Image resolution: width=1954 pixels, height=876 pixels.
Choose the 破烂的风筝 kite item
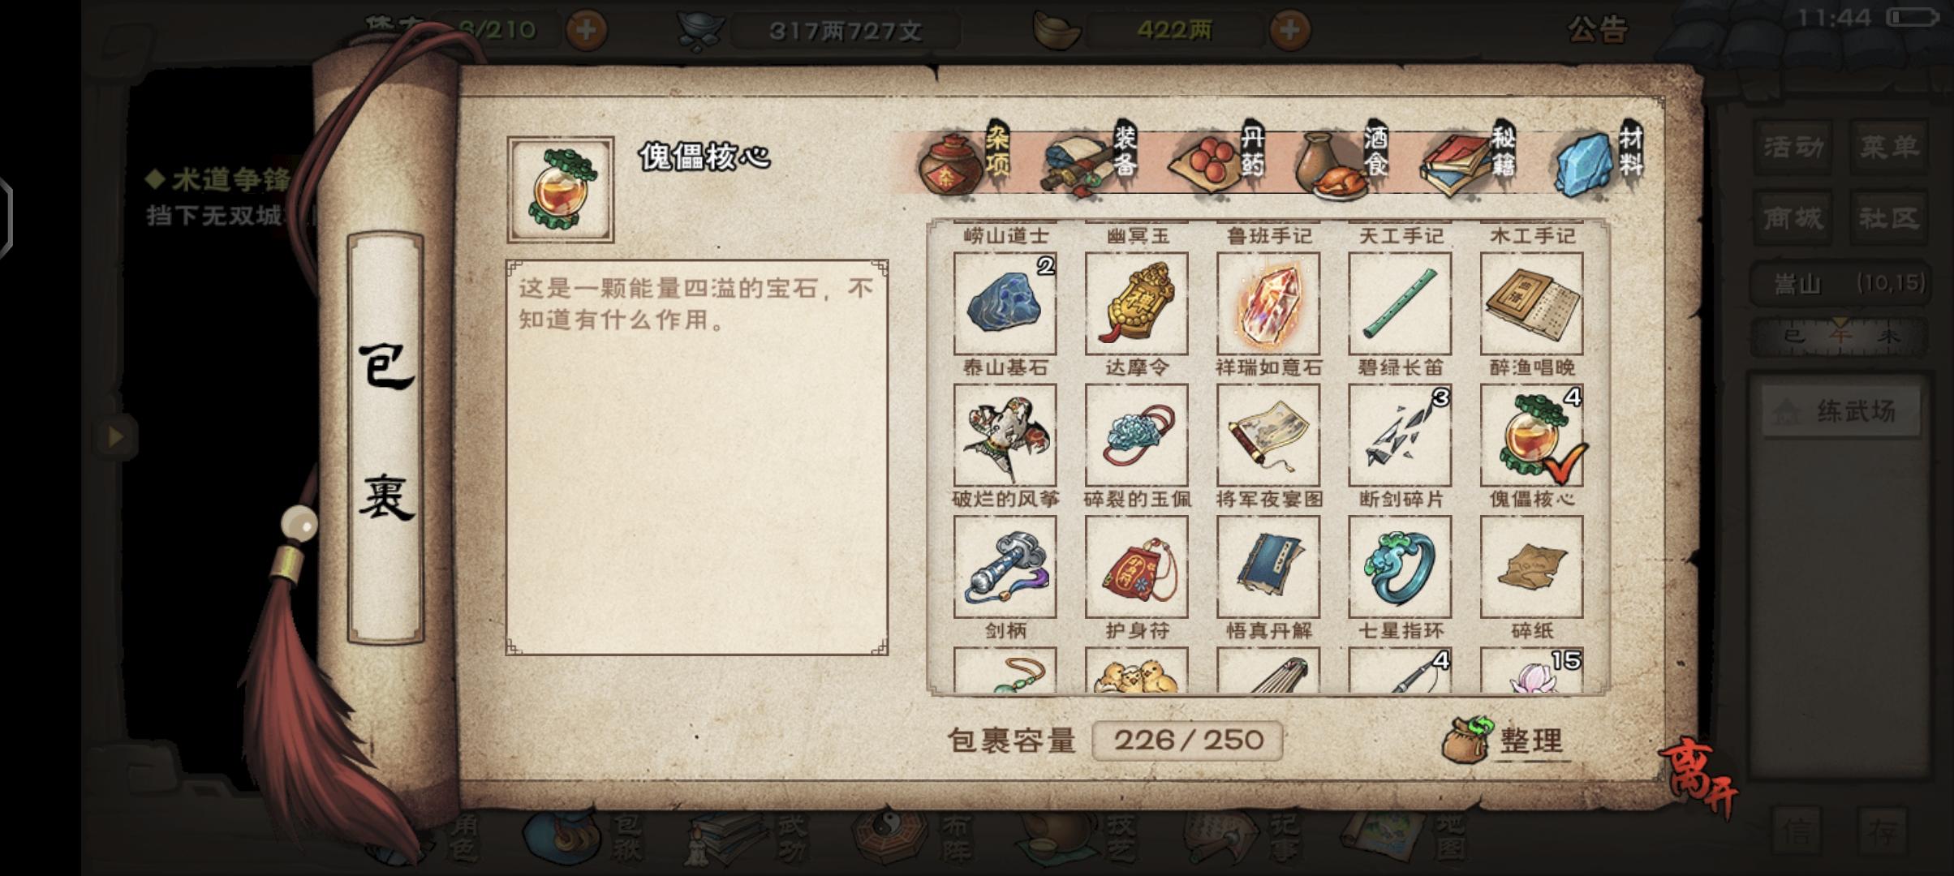1005,435
